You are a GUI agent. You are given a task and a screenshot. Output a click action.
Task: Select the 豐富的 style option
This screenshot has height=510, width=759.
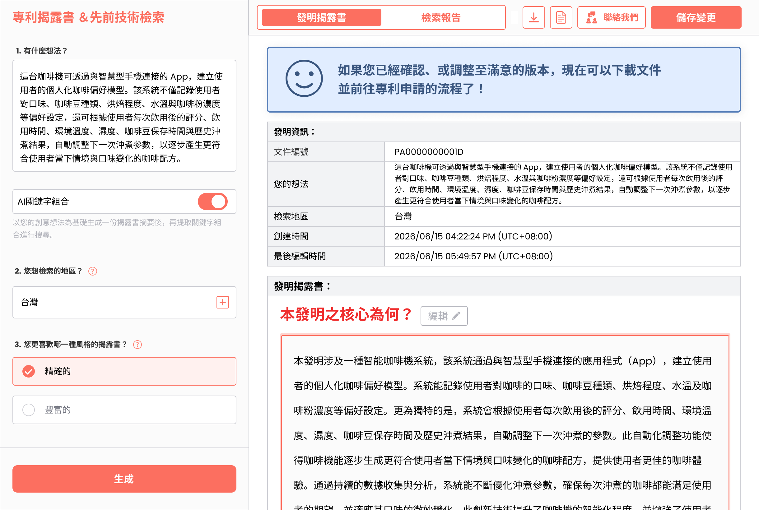(x=124, y=410)
